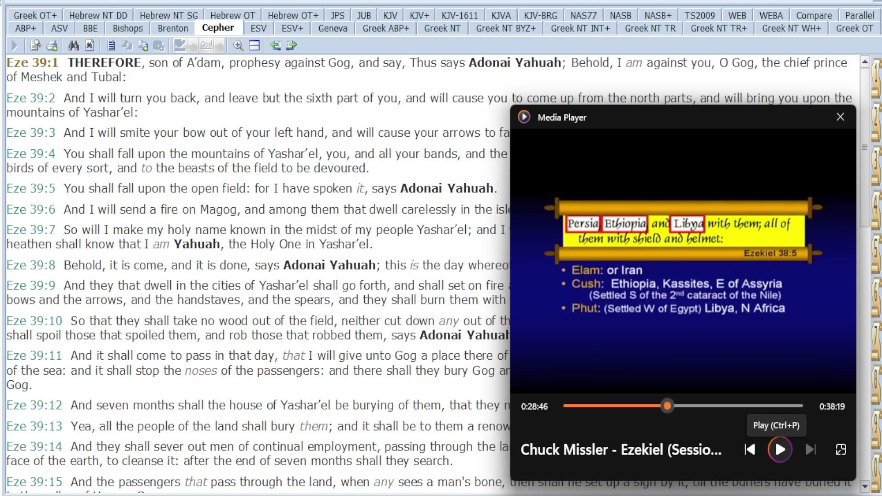Skip to next track in Media Player
The height and width of the screenshot is (496, 882).
point(811,450)
